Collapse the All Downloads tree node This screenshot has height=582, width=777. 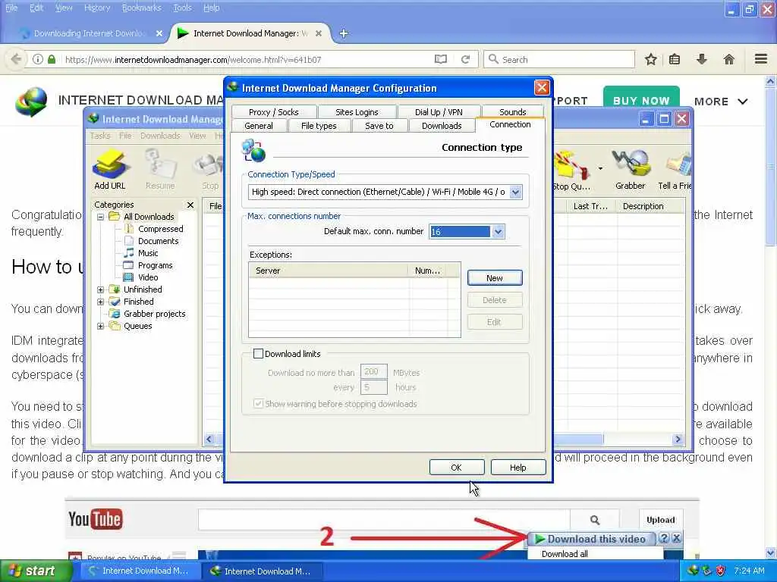101,217
